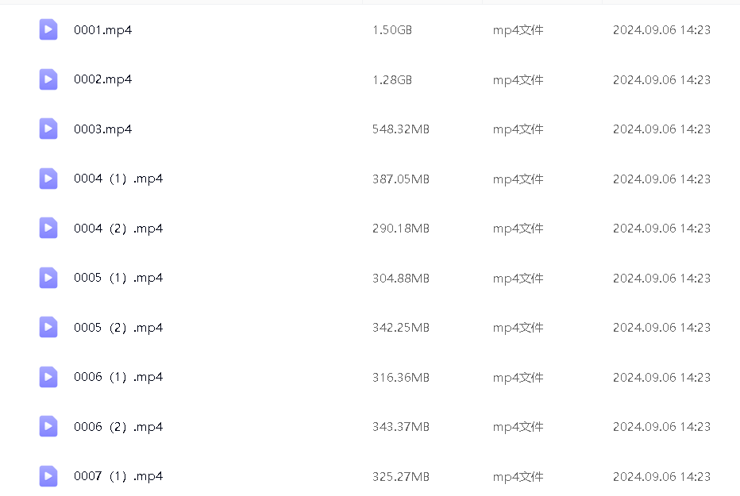Click the icon for 0006 (2) .mp4

click(48, 427)
